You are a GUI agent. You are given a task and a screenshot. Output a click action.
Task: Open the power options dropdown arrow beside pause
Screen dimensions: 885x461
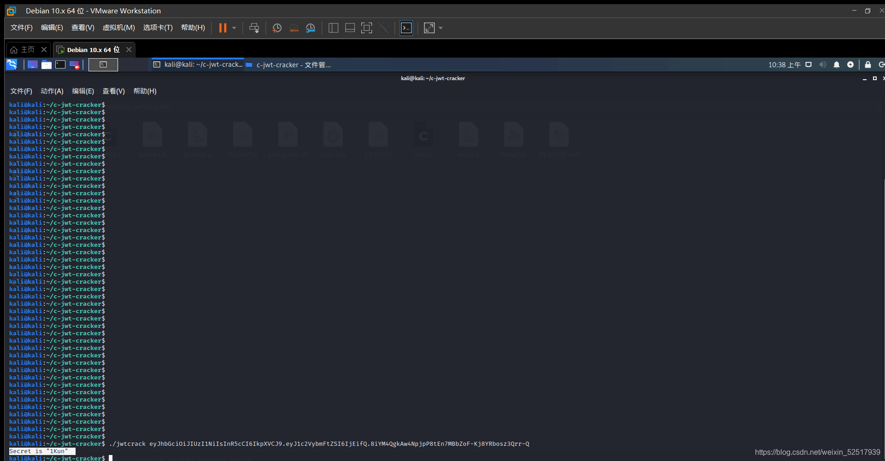(234, 28)
